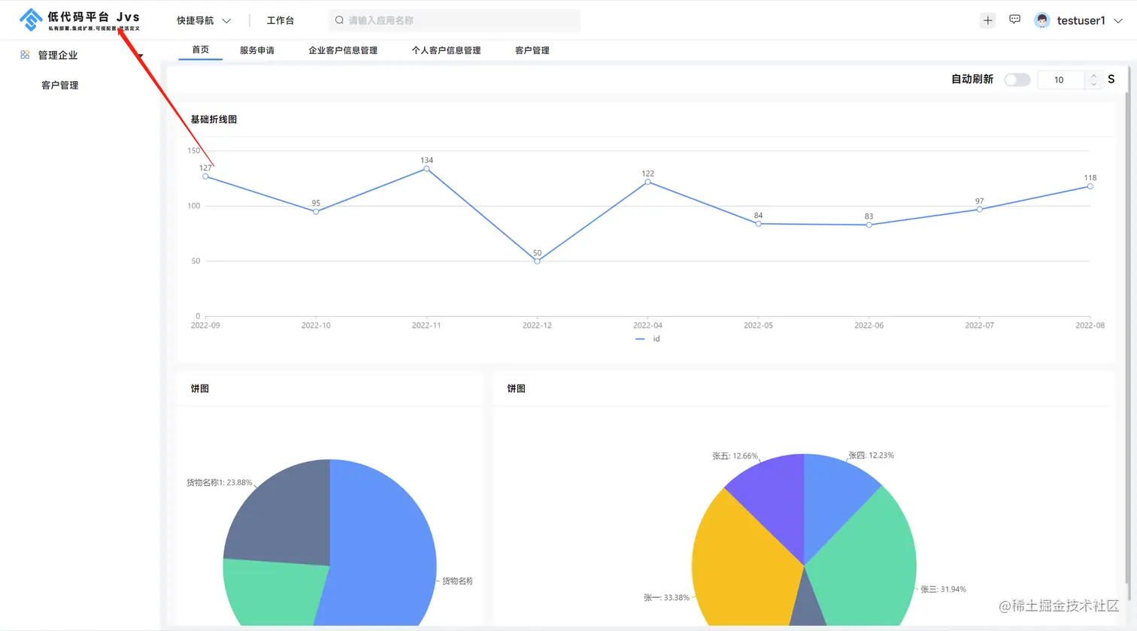
Task: Click the 2022-05 data point labeled 84
Action: [x=758, y=224]
